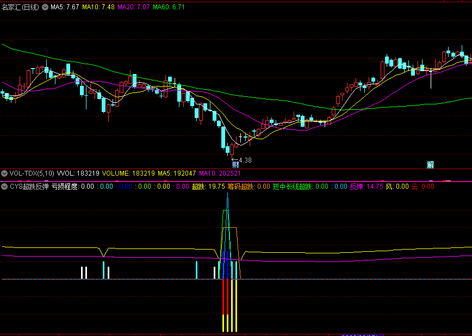Click the 风: 0.00 value
The image size is (472, 336).
(398, 186)
